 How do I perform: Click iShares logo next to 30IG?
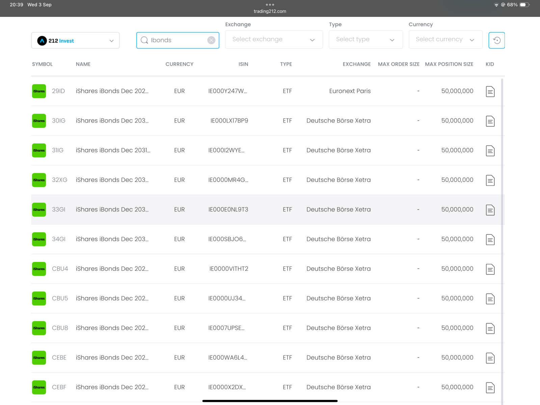coord(39,121)
